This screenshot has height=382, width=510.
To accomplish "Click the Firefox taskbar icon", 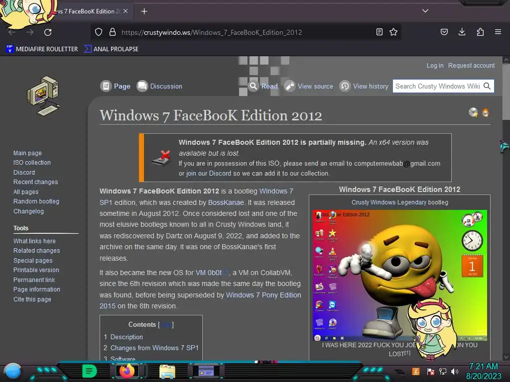I will (127, 371).
